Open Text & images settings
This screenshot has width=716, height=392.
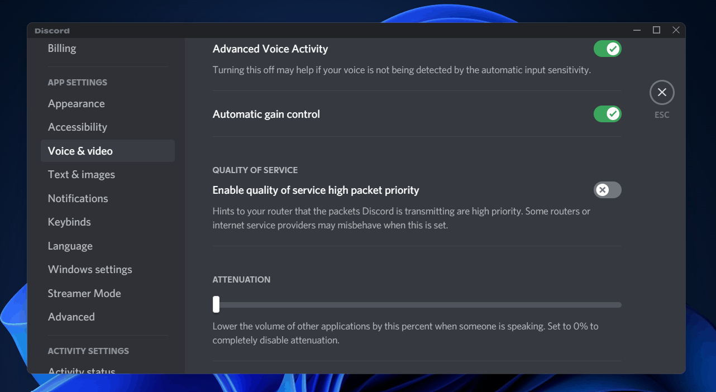(x=82, y=175)
